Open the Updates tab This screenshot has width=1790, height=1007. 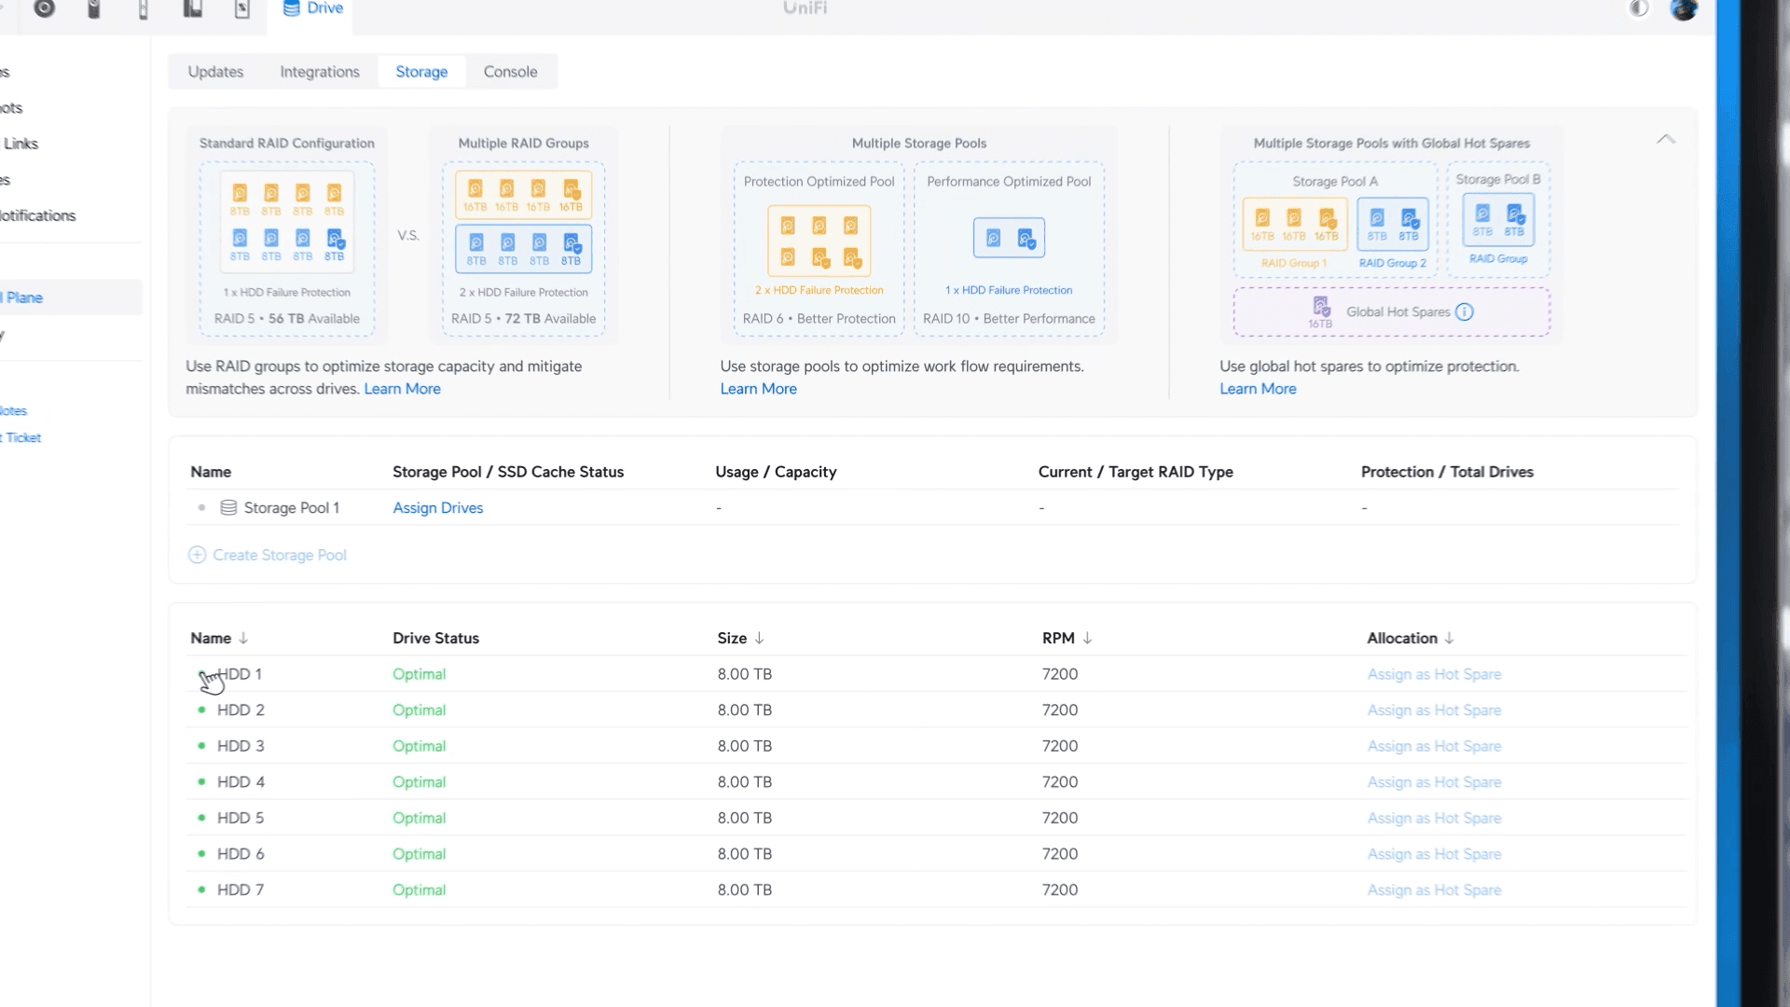pyautogui.click(x=215, y=72)
